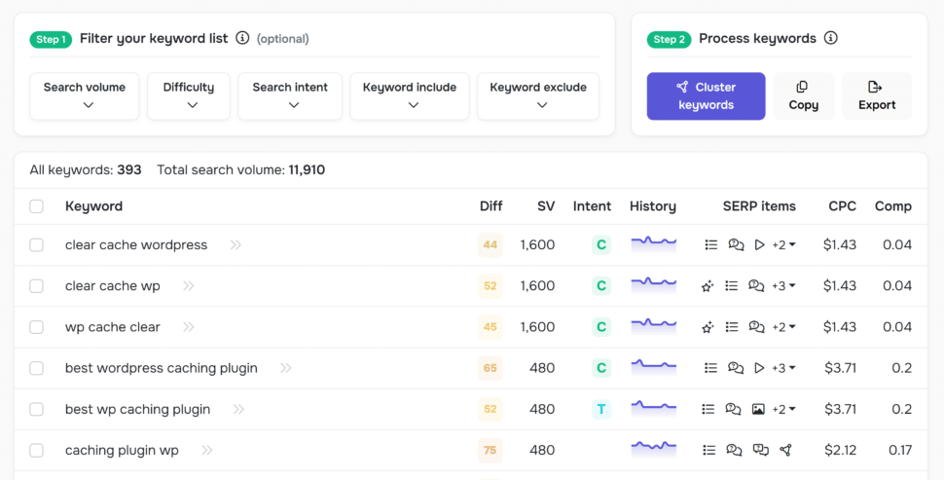Image resolution: width=944 pixels, height=480 pixels.
Task: Click the list SERP icon in best wp caching plugin row
Action: pyautogui.click(x=708, y=409)
